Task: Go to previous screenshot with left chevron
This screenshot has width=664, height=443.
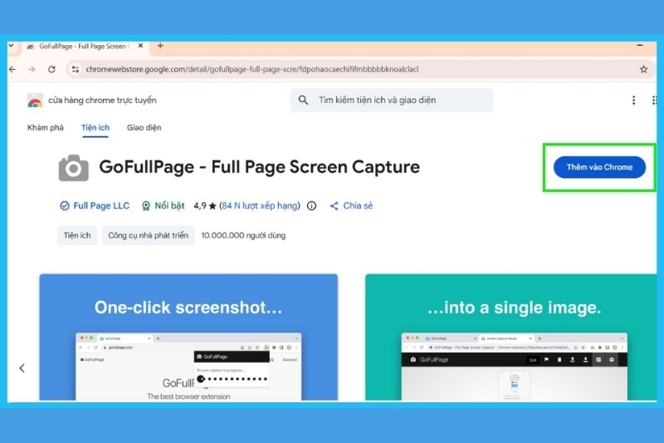Action: (x=22, y=368)
